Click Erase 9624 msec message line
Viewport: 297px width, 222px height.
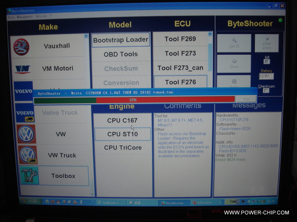[x=230, y=160]
